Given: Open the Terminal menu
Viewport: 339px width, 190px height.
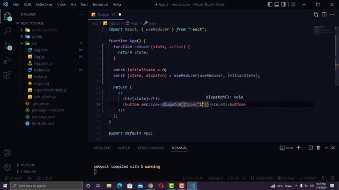Looking at the screenshot, I should pos(100,5).
